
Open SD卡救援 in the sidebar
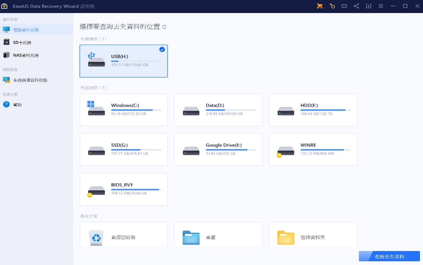pyautogui.click(x=37, y=42)
